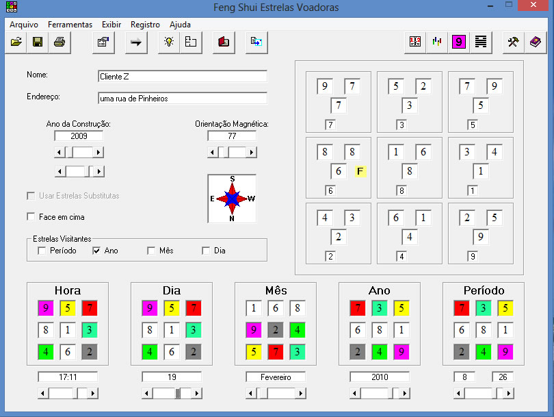Click the Dia field showing 19
Screen dimensions: 554x417
172,377
